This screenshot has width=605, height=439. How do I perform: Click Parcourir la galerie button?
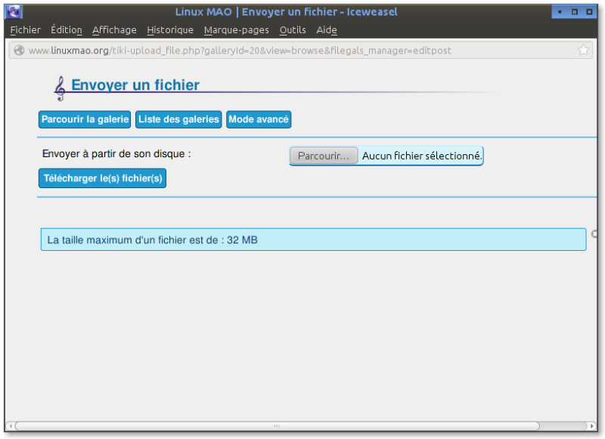click(85, 119)
